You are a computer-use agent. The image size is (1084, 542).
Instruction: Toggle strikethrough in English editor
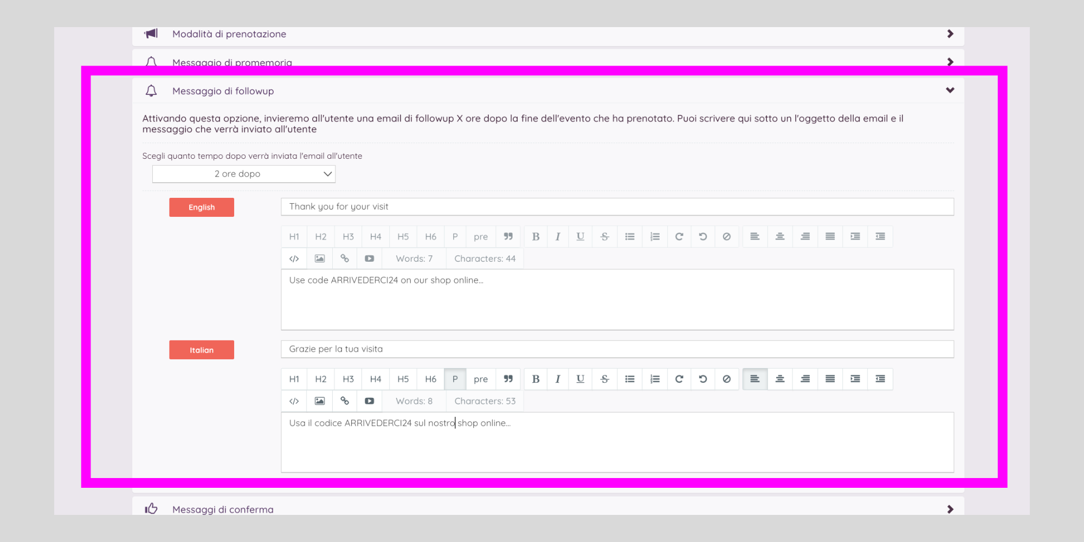point(605,236)
